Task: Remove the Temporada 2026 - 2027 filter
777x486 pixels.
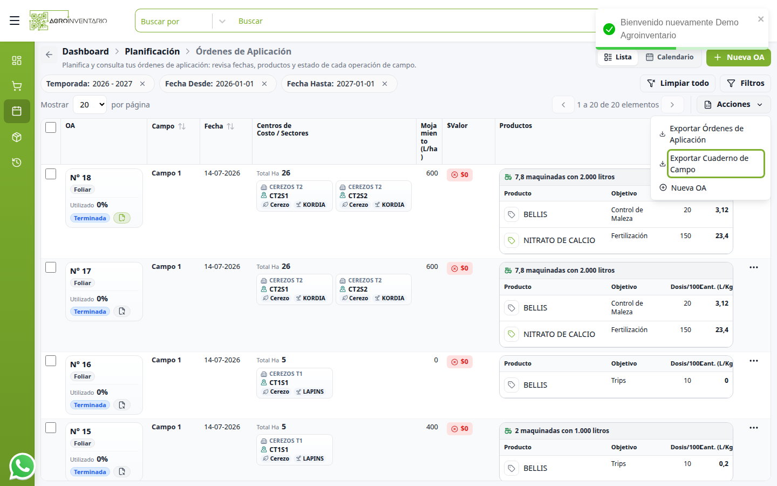Action: pyautogui.click(x=142, y=84)
